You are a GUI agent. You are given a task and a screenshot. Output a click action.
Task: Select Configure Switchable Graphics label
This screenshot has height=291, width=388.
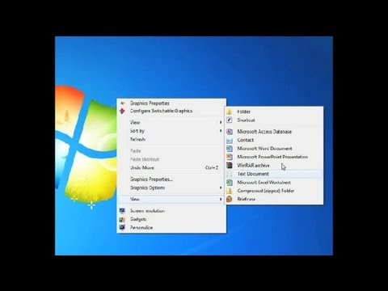click(161, 111)
